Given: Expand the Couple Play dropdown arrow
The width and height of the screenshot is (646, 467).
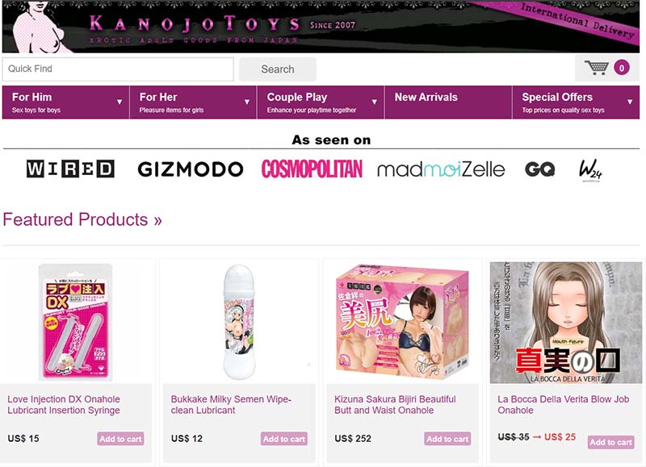Looking at the screenshot, I should [374, 102].
